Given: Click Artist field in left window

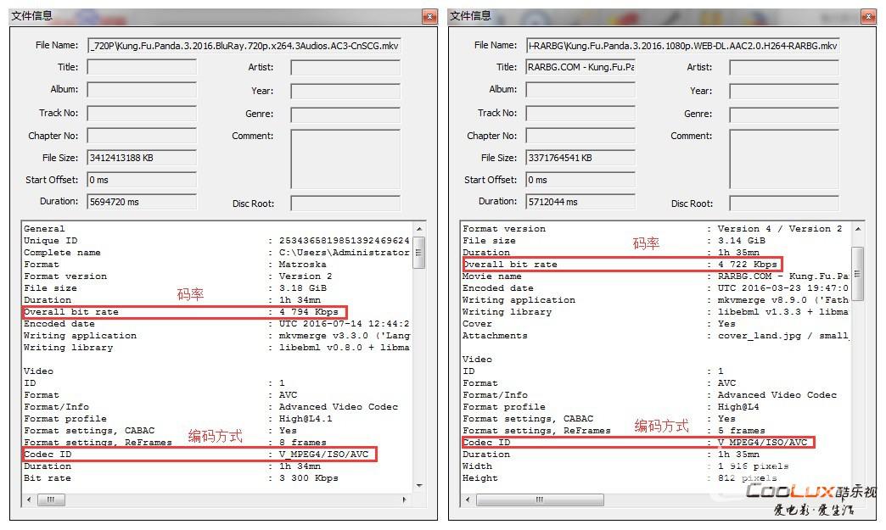Looking at the screenshot, I should 345,68.
